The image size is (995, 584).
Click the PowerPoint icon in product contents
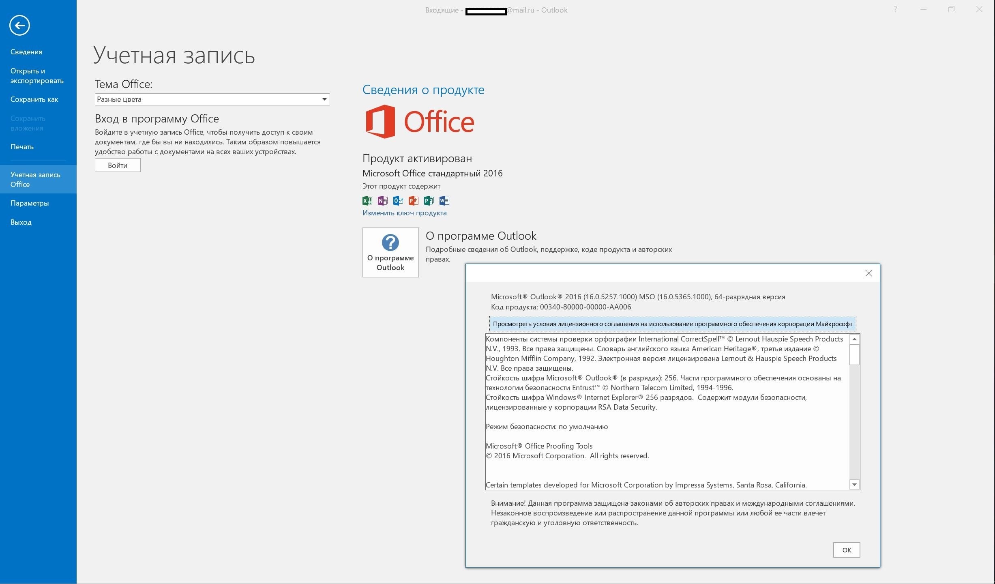(414, 200)
